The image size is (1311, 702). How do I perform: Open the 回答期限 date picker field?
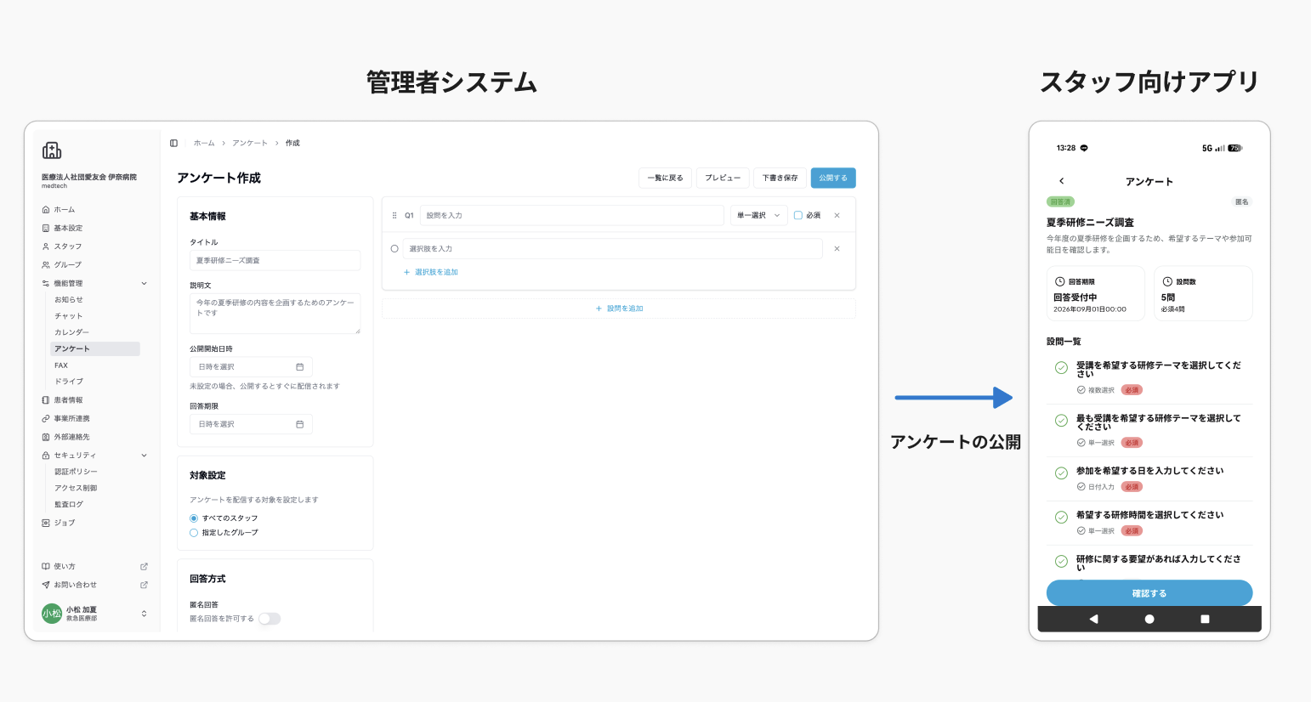click(x=251, y=424)
